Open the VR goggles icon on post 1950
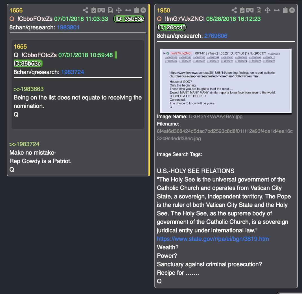The width and height of the screenshot is (302, 294). click(250, 10)
